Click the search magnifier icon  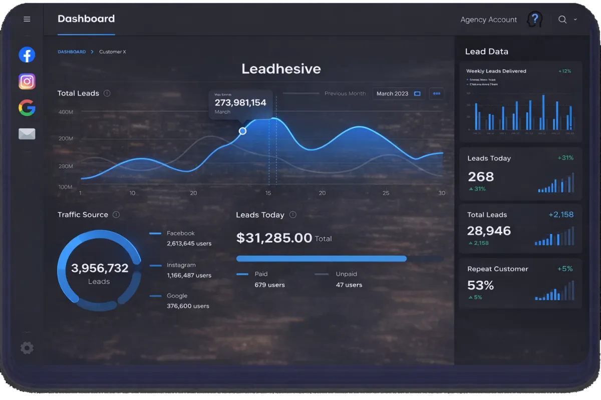tap(562, 19)
